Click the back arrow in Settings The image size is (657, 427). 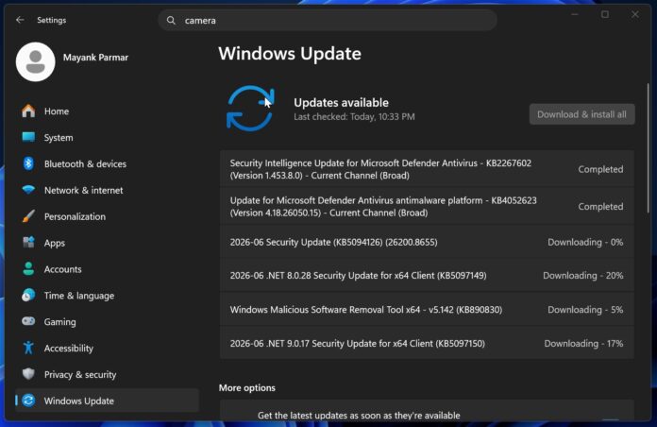click(20, 20)
